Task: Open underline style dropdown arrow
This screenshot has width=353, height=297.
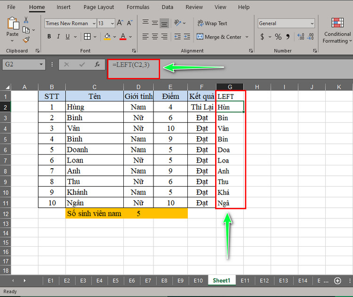Action: coord(75,37)
